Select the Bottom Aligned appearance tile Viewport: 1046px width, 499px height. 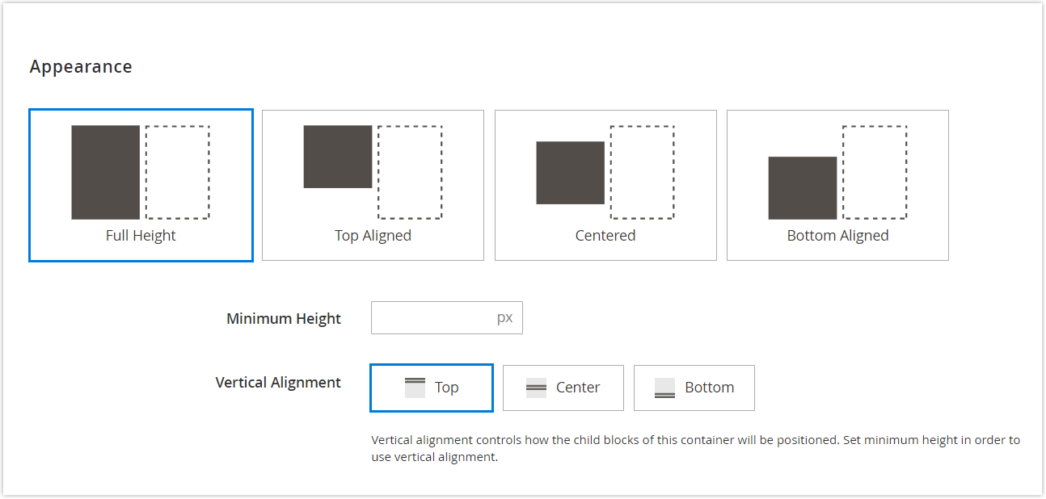pyautogui.click(x=837, y=185)
